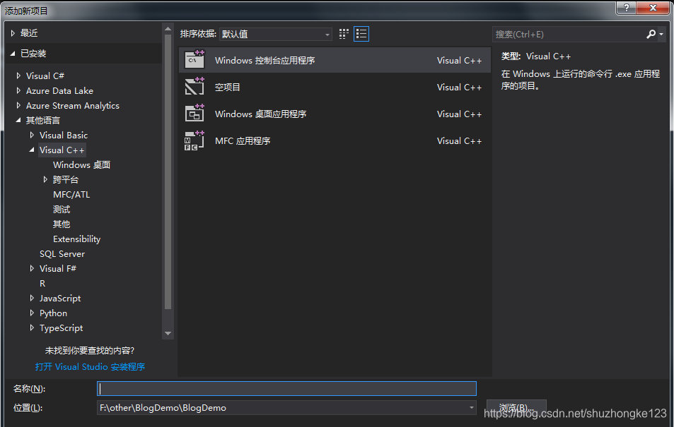The height and width of the screenshot is (427, 674).
Task: Expand the Visual C# node
Action: click(18, 76)
